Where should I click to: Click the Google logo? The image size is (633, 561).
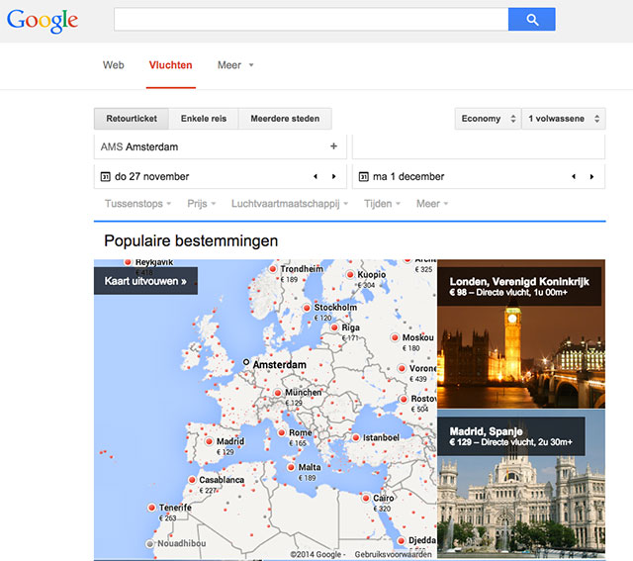pos(43,21)
